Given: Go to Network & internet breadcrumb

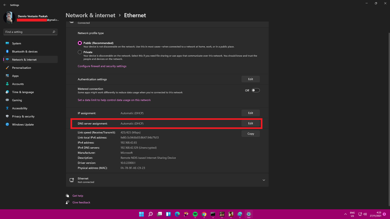Looking at the screenshot, I should (x=90, y=15).
